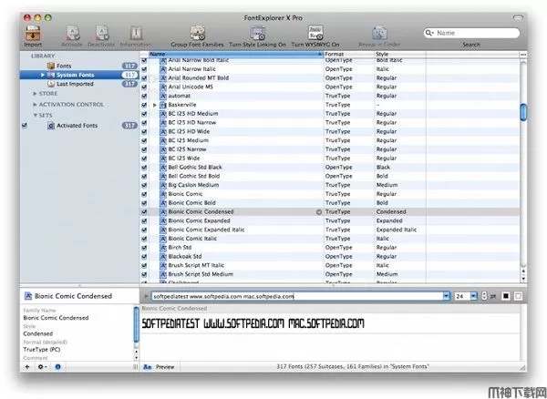Click the toolbar toggle pill at title bar right
The width and height of the screenshot is (547, 399).
pos(518,17)
